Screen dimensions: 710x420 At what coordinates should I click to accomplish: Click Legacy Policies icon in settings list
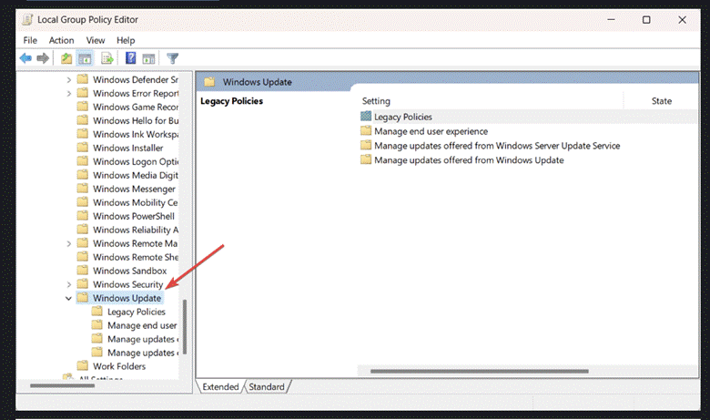click(x=366, y=117)
